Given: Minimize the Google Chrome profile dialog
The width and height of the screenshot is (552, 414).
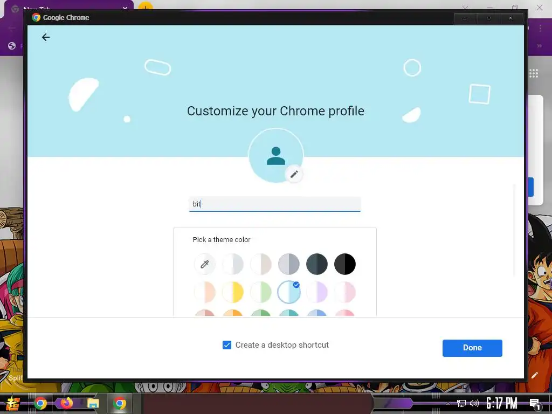Looking at the screenshot, I should pos(465,18).
